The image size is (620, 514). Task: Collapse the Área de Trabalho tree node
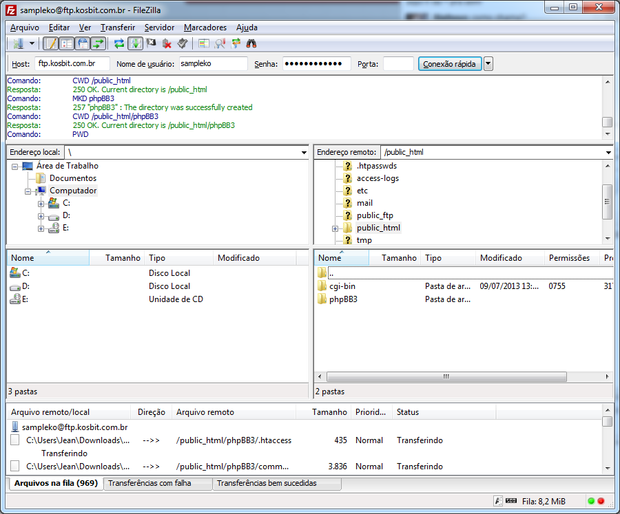(x=14, y=167)
